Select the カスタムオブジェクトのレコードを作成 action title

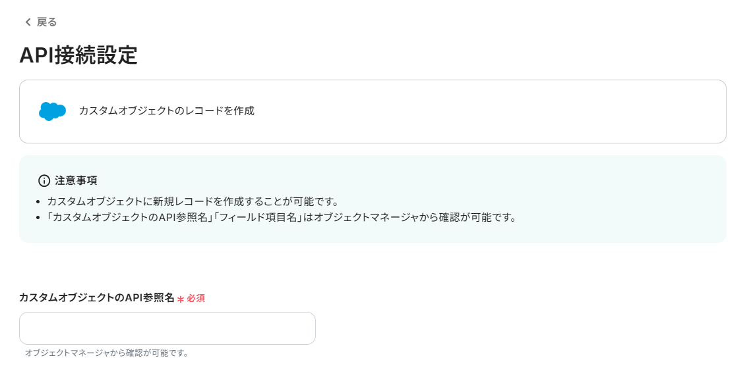tap(166, 111)
